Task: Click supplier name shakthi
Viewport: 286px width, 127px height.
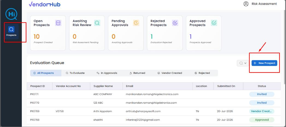Action: [x=98, y=120]
